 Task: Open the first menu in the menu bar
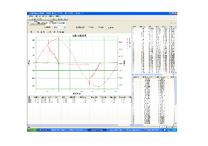(x=31, y=16)
